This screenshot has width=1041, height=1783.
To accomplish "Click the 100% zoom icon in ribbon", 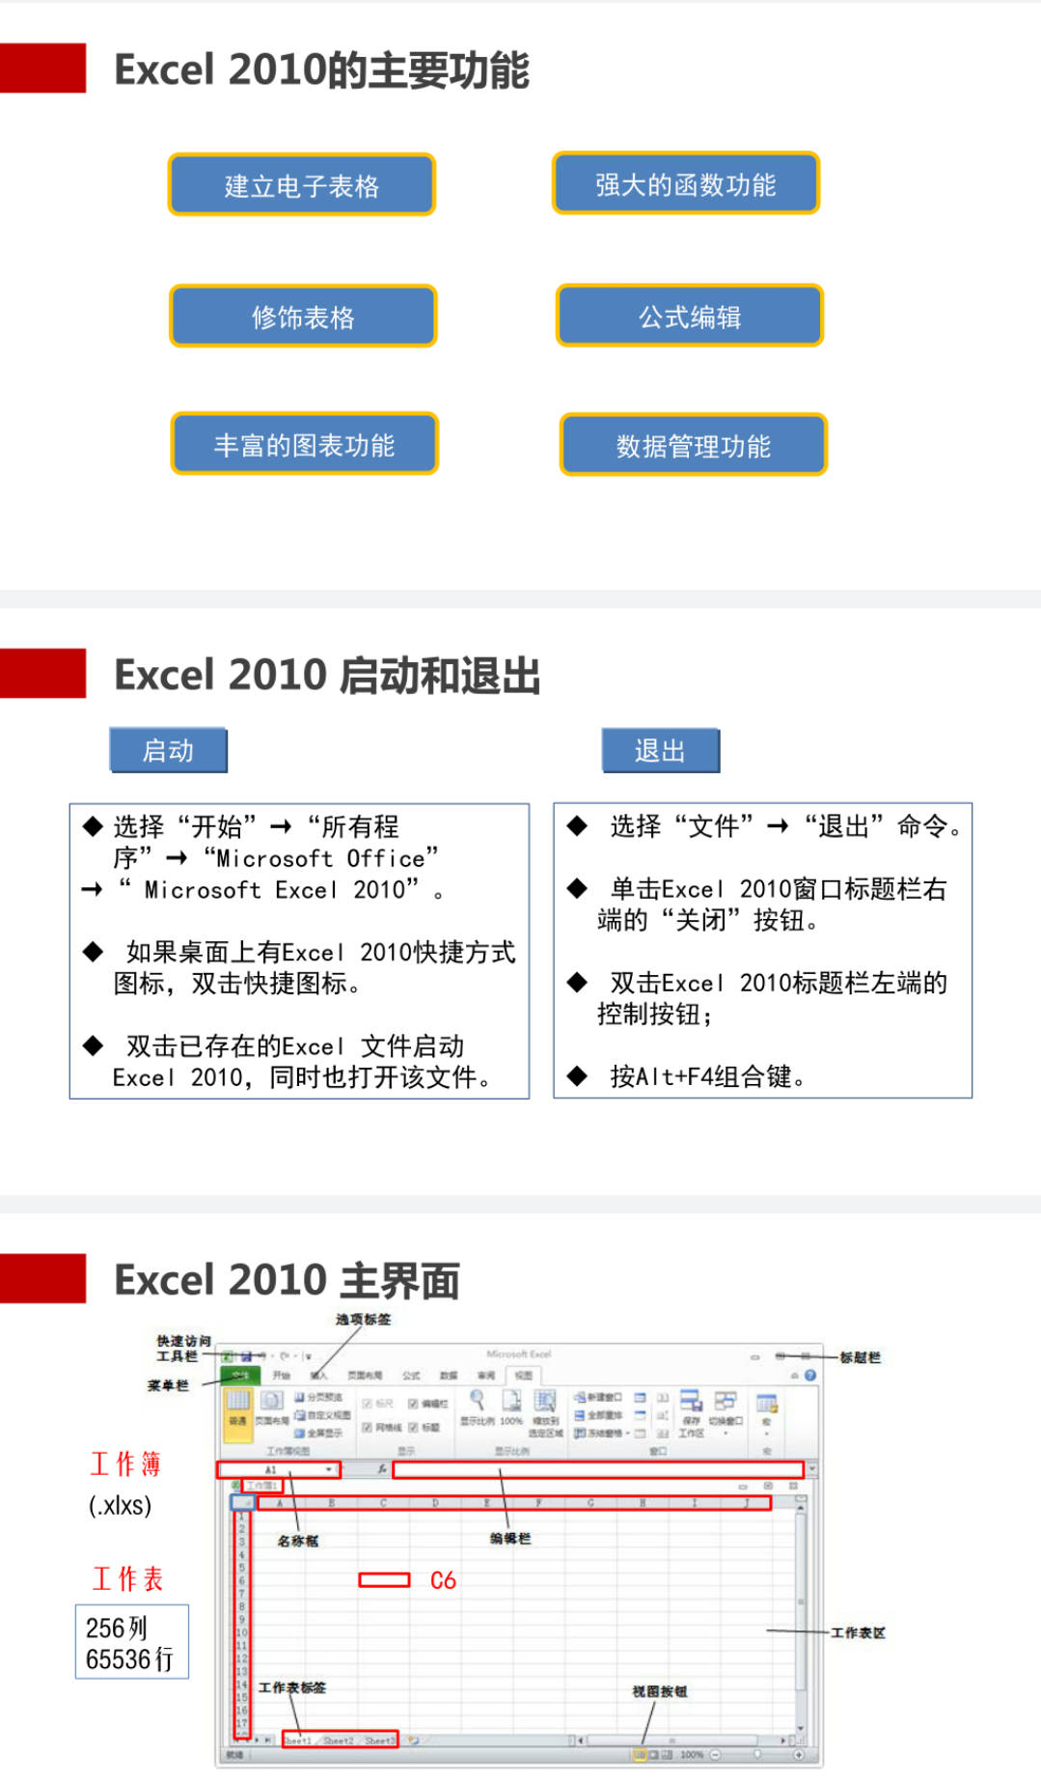I will (x=511, y=1407).
